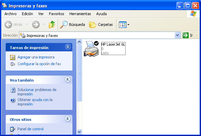Click the Panel de control icon
The height and width of the screenshot is (136, 201).
click(13, 129)
